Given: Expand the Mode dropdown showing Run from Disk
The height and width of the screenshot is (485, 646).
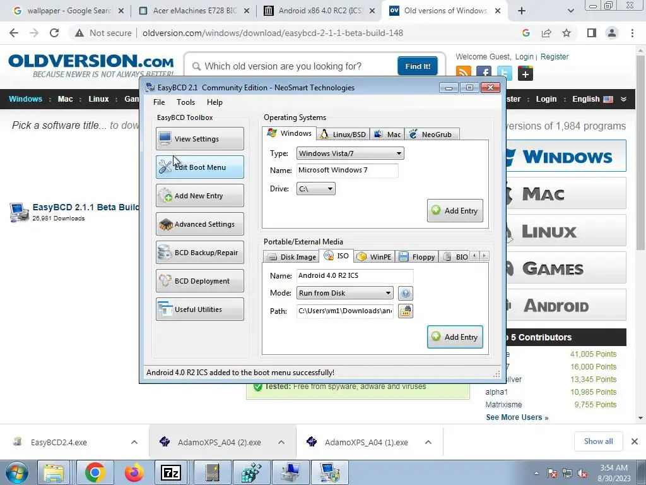Looking at the screenshot, I should pos(345,293).
